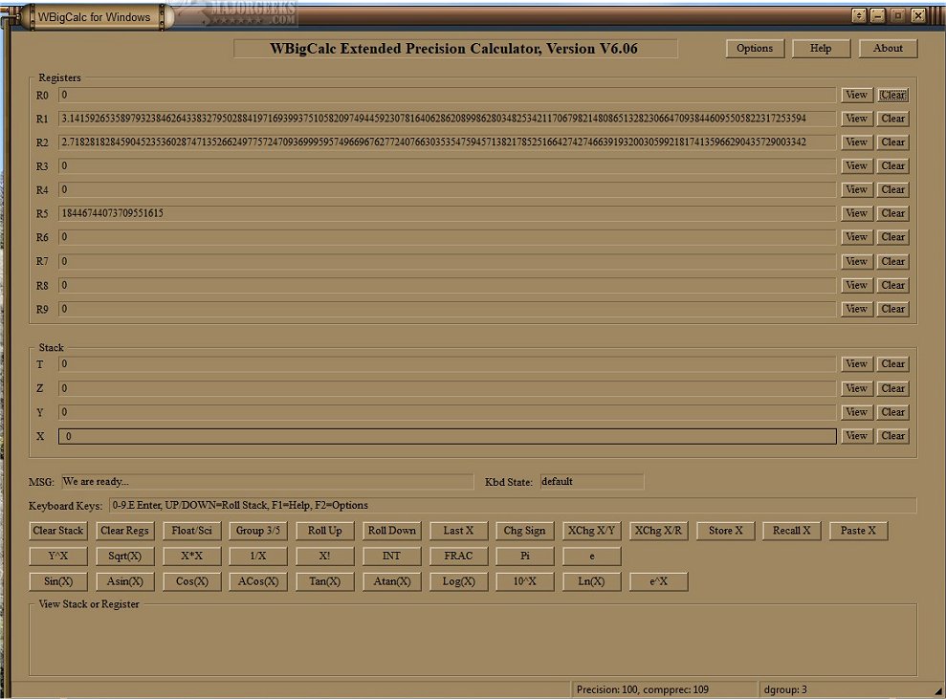Screen dimensions: 946x699
Task: Click Recall X button
Action: [x=792, y=531]
